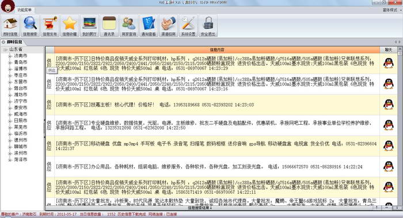The height and width of the screenshot is (218, 403).
Task: Expand the 青岛市 tree node
Action: [x=10, y=62]
